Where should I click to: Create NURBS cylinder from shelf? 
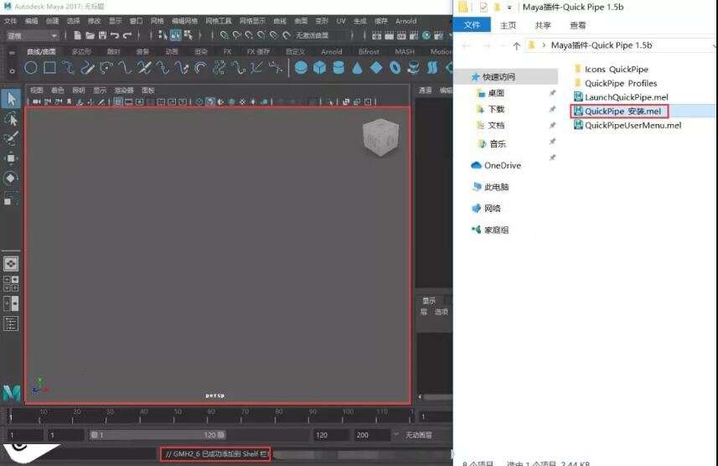(x=338, y=68)
